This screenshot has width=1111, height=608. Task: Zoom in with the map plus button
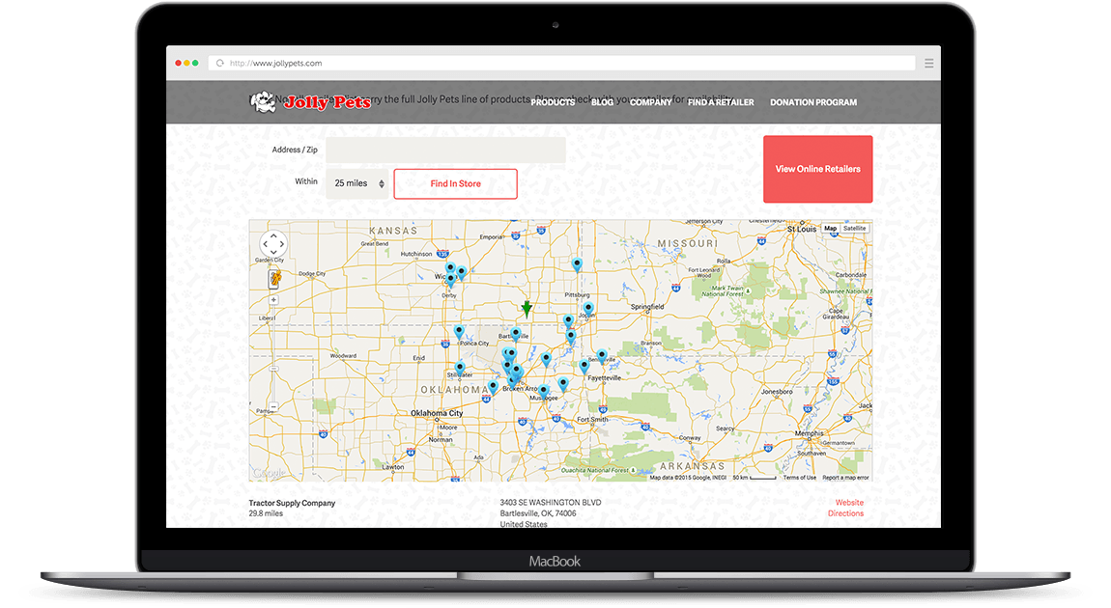pos(273,300)
